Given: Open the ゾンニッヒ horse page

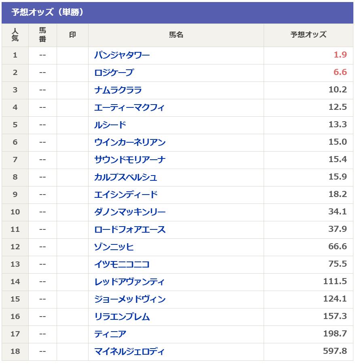Looking at the screenshot, I should click(x=114, y=247).
